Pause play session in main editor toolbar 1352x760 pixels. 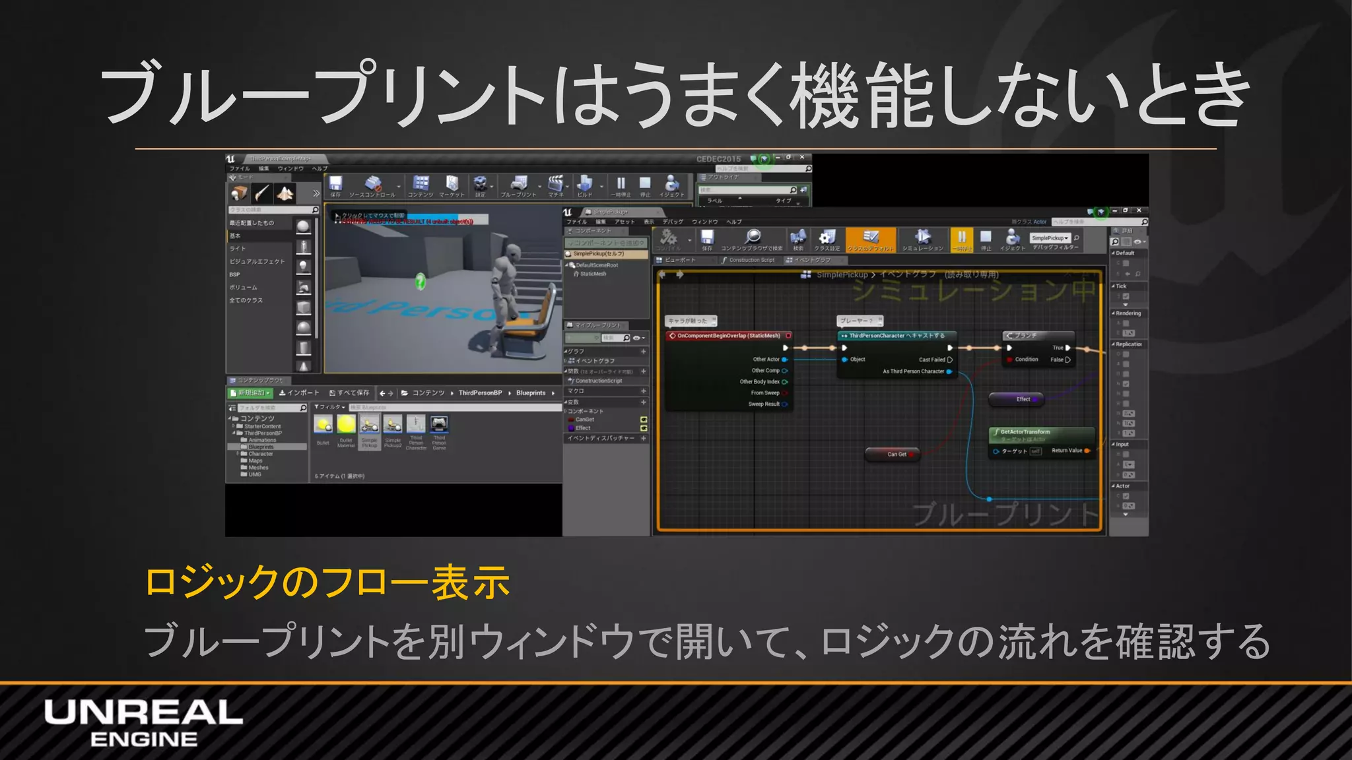tap(621, 185)
